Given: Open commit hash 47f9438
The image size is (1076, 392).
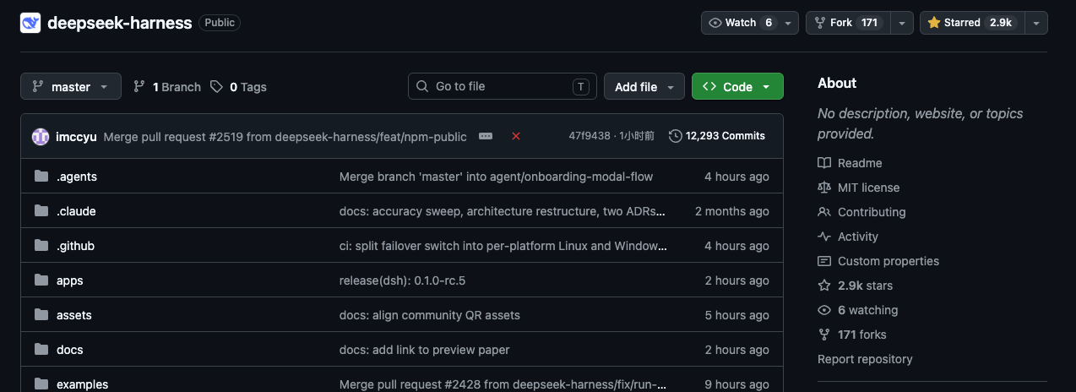Looking at the screenshot, I should click(x=590, y=136).
